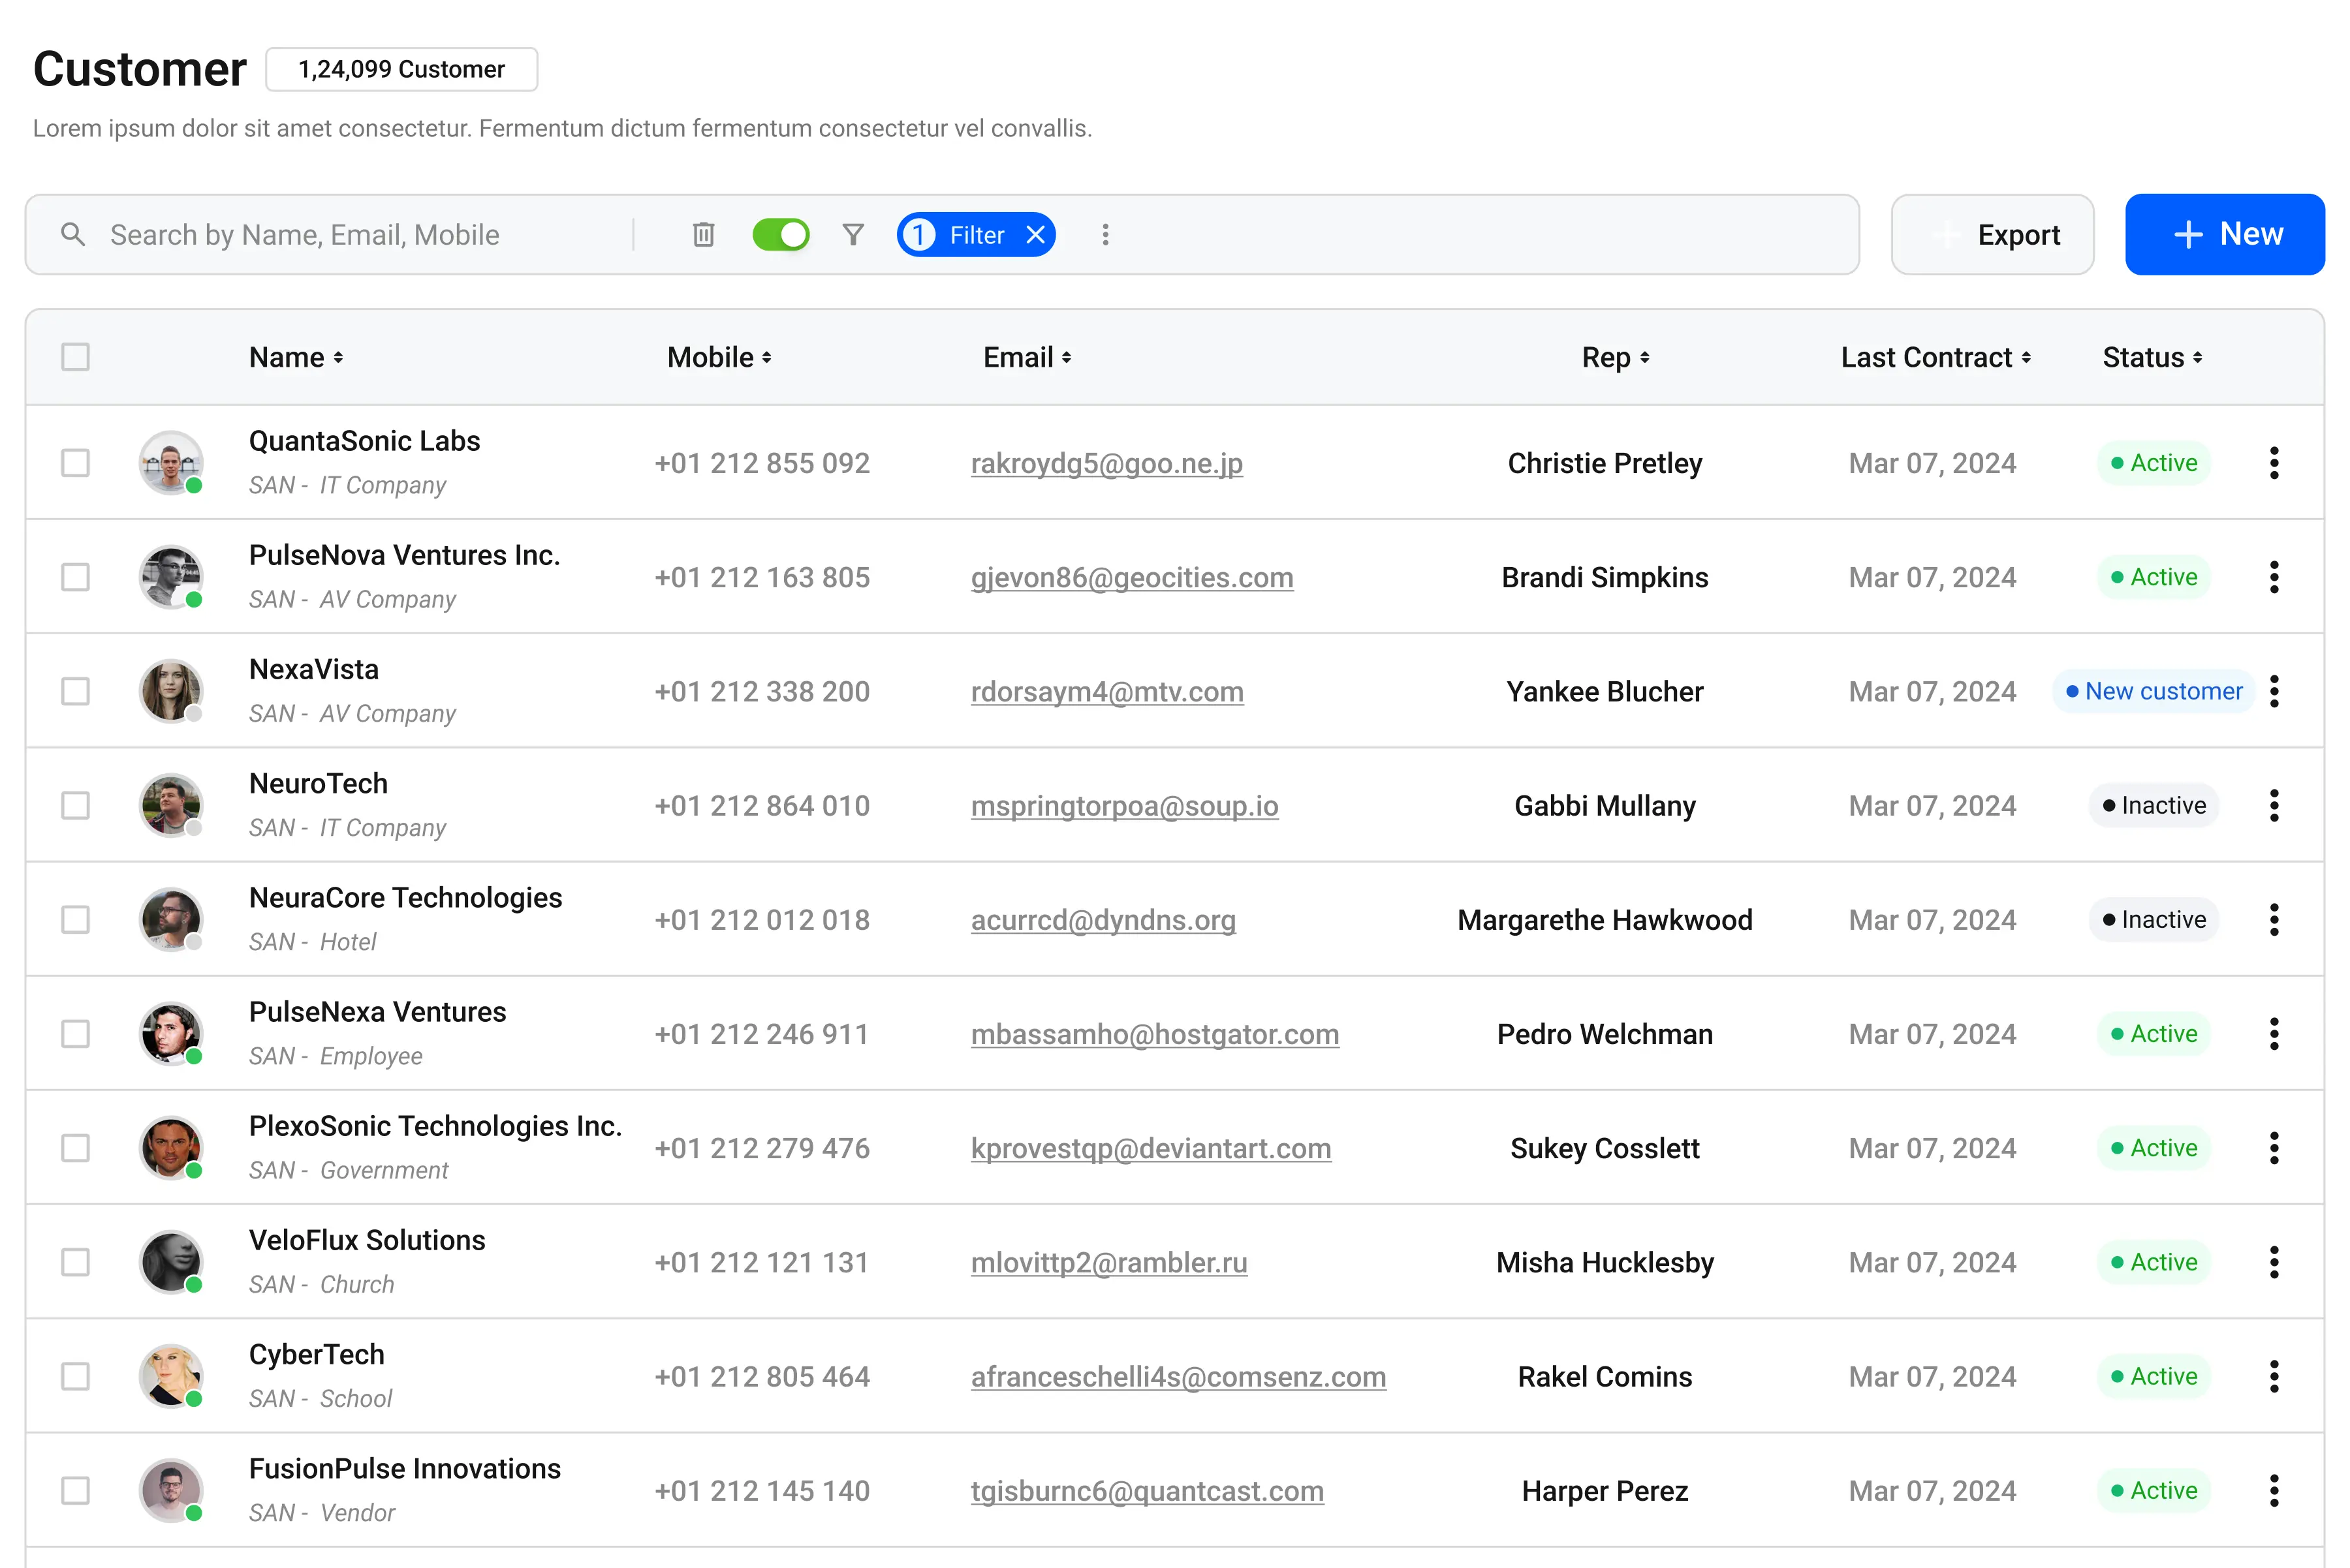Open row actions menu for NeuraCore Technologies
This screenshot has height=1568, width=2350.
tap(2273, 919)
